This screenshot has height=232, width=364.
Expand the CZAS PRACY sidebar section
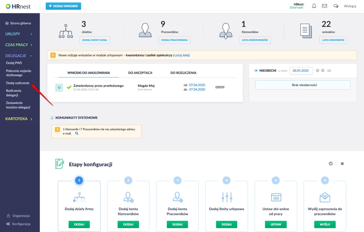tap(19, 45)
